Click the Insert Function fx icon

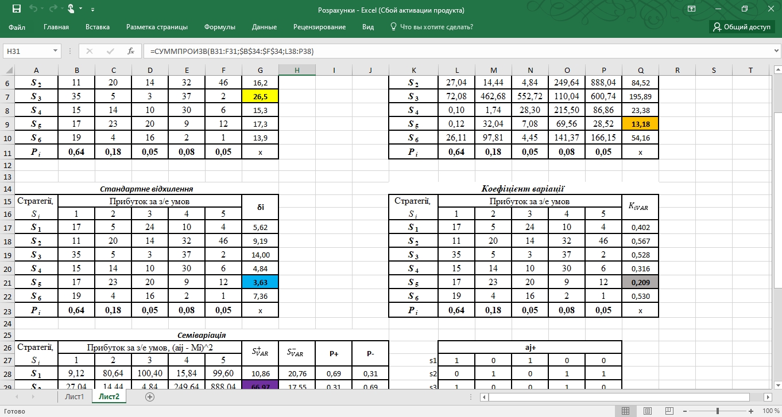tap(131, 51)
